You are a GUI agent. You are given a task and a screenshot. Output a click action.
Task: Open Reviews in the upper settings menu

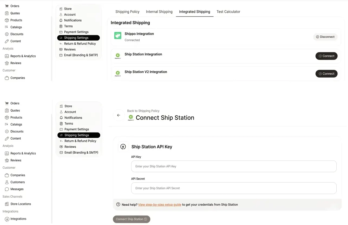click(x=67, y=49)
